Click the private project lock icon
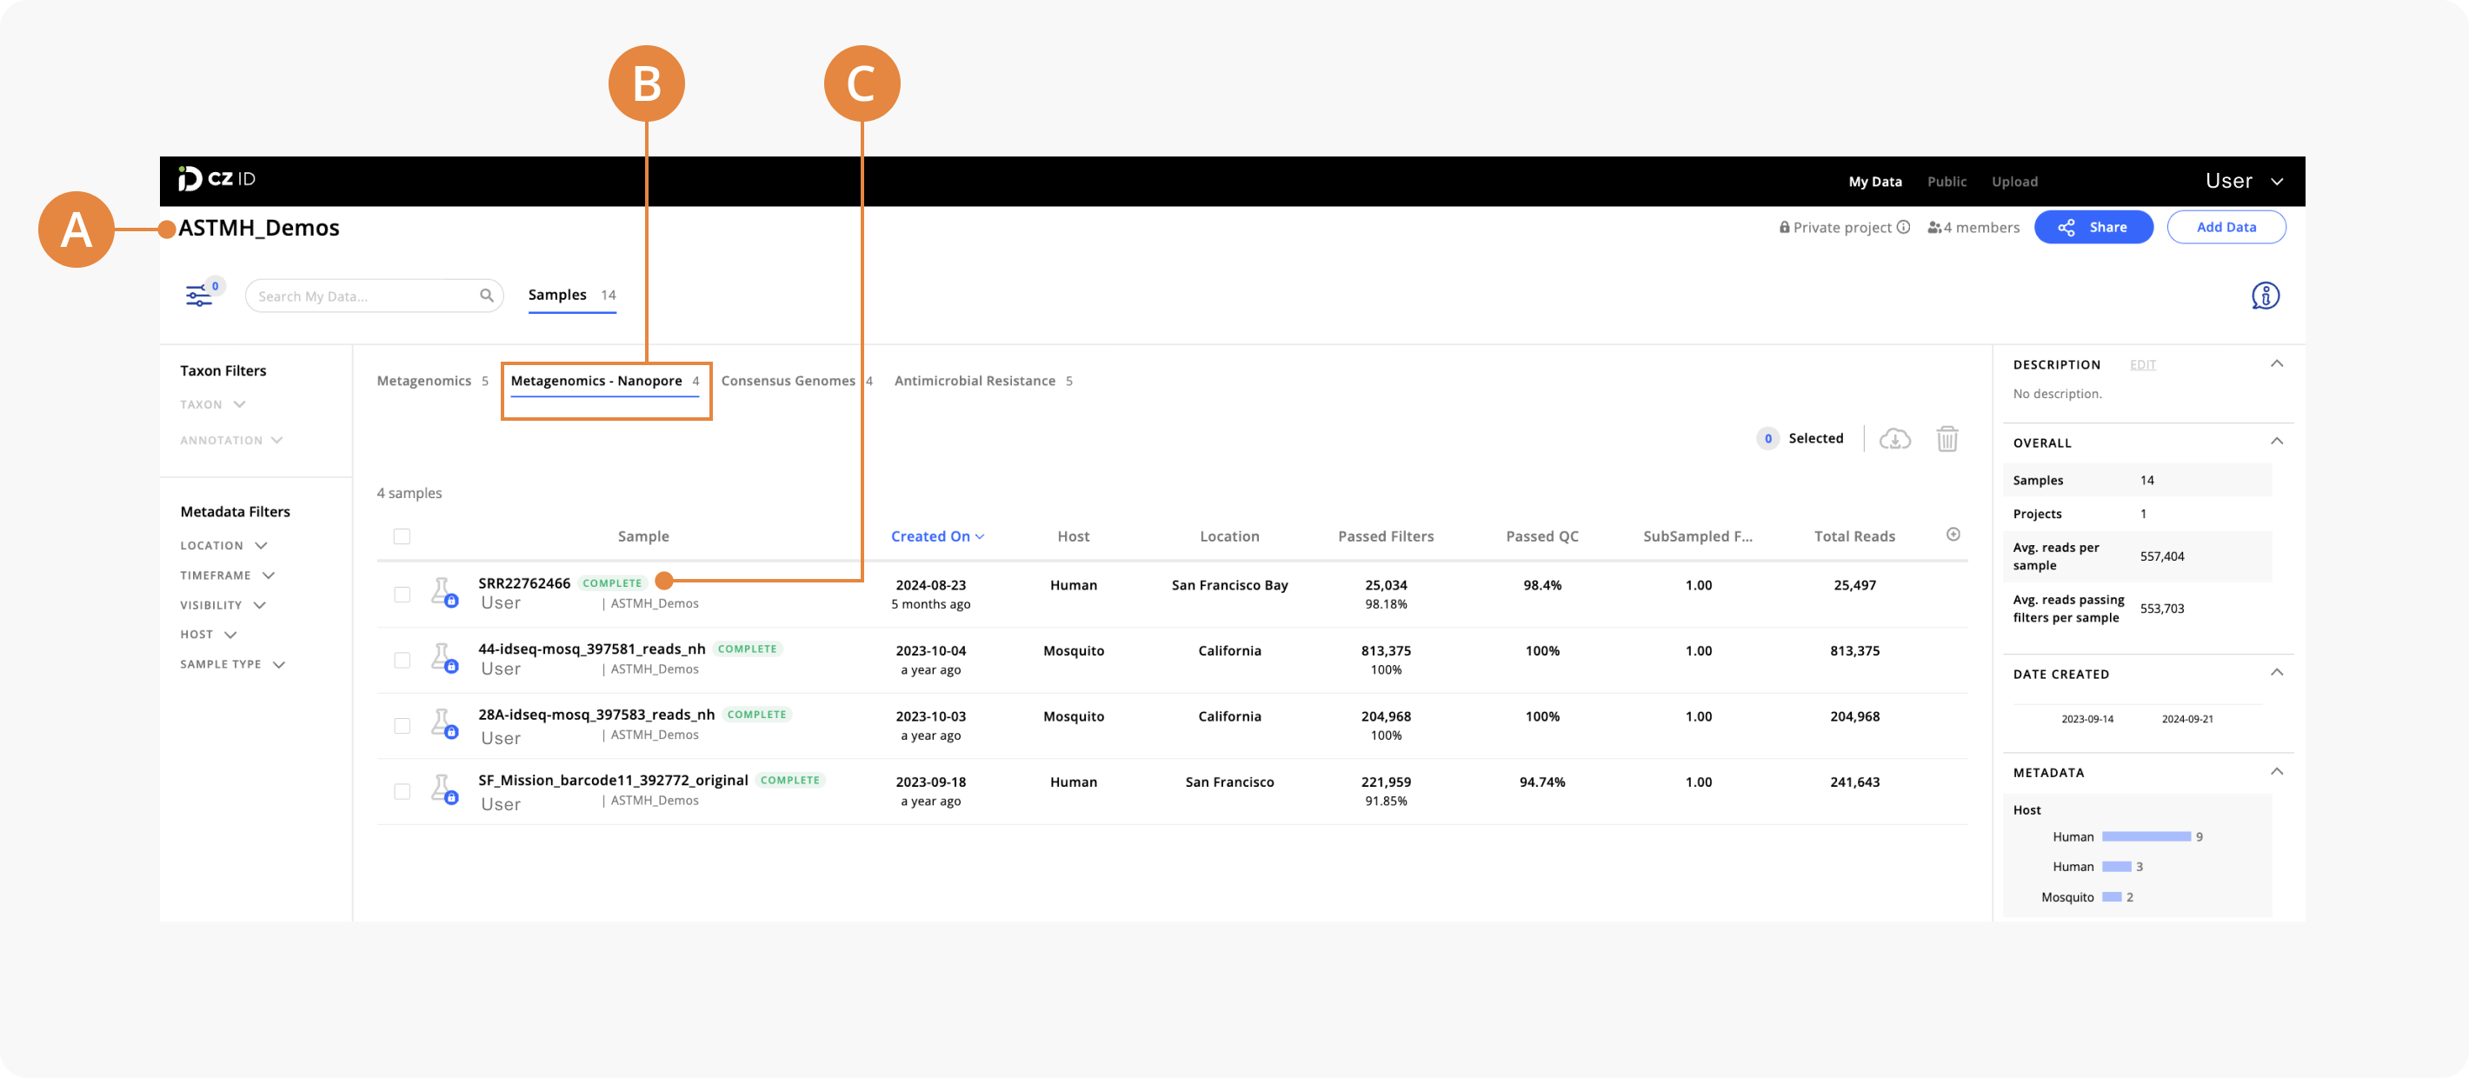The height and width of the screenshot is (1078, 2469). pyautogui.click(x=1785, y=227)
